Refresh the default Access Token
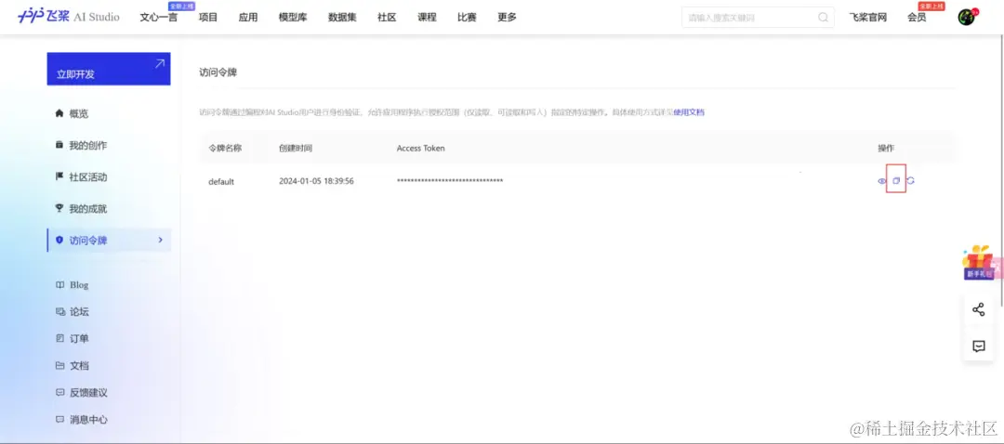The height and width of the screenshot is (444, 1004). (910, 180)
